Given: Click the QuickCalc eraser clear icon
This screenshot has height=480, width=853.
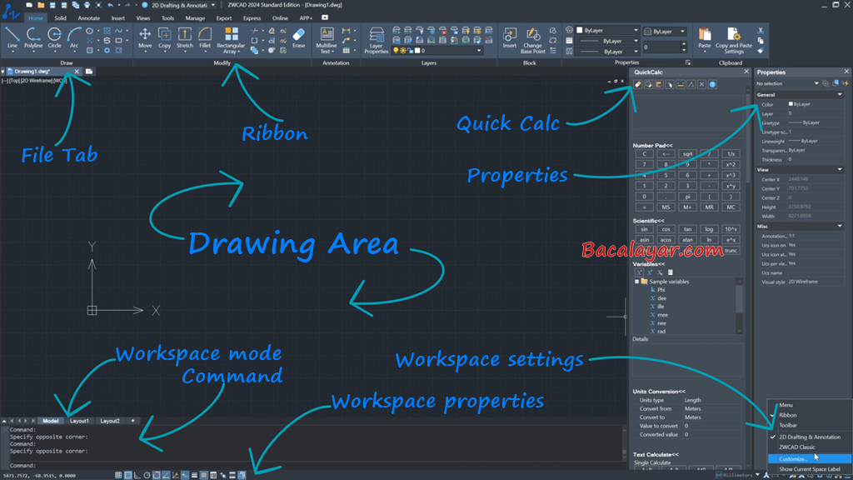Looking at the screenshot, I should click(x=639, y=84).
